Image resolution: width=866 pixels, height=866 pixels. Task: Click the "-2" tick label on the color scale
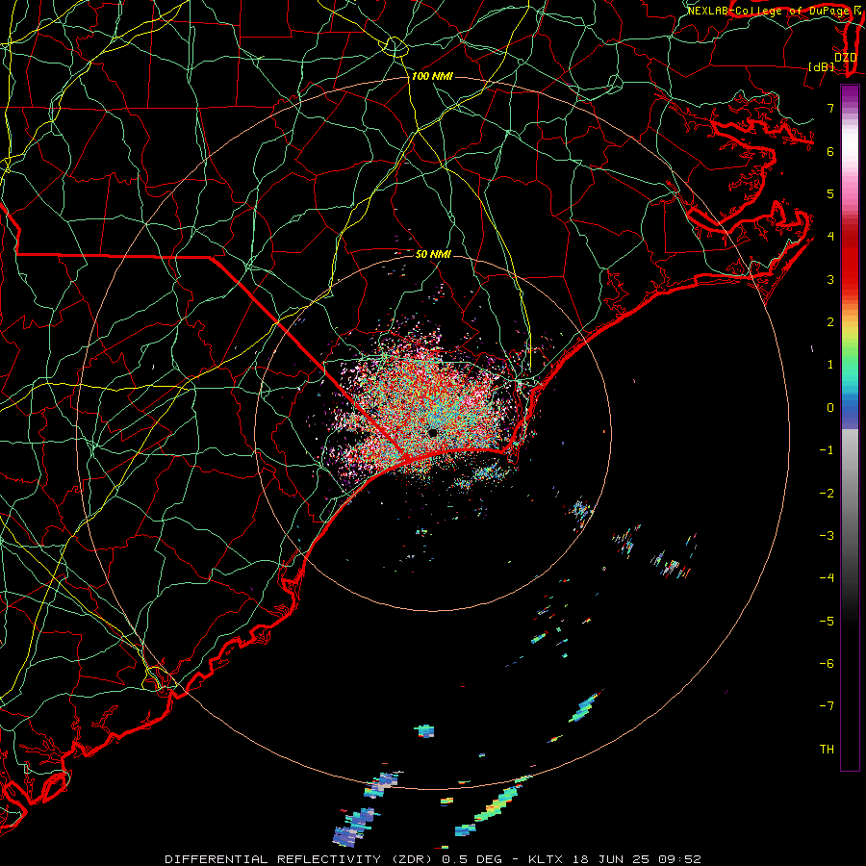point(827,494)
